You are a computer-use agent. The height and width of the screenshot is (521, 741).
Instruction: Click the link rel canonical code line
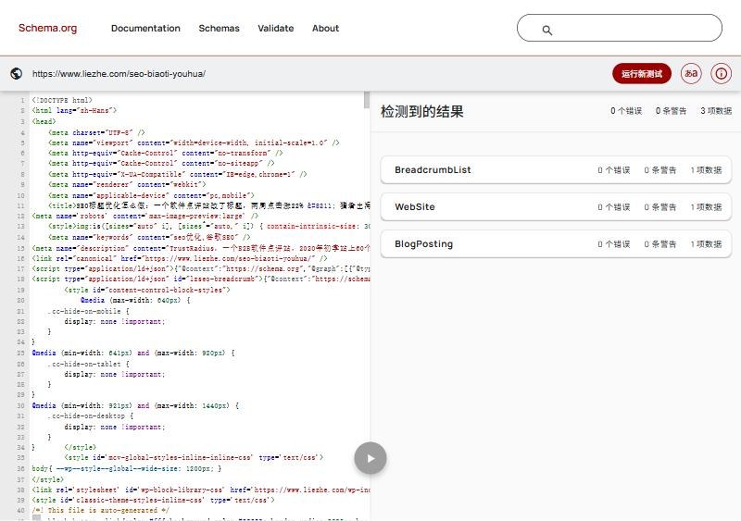coord(180,258)
